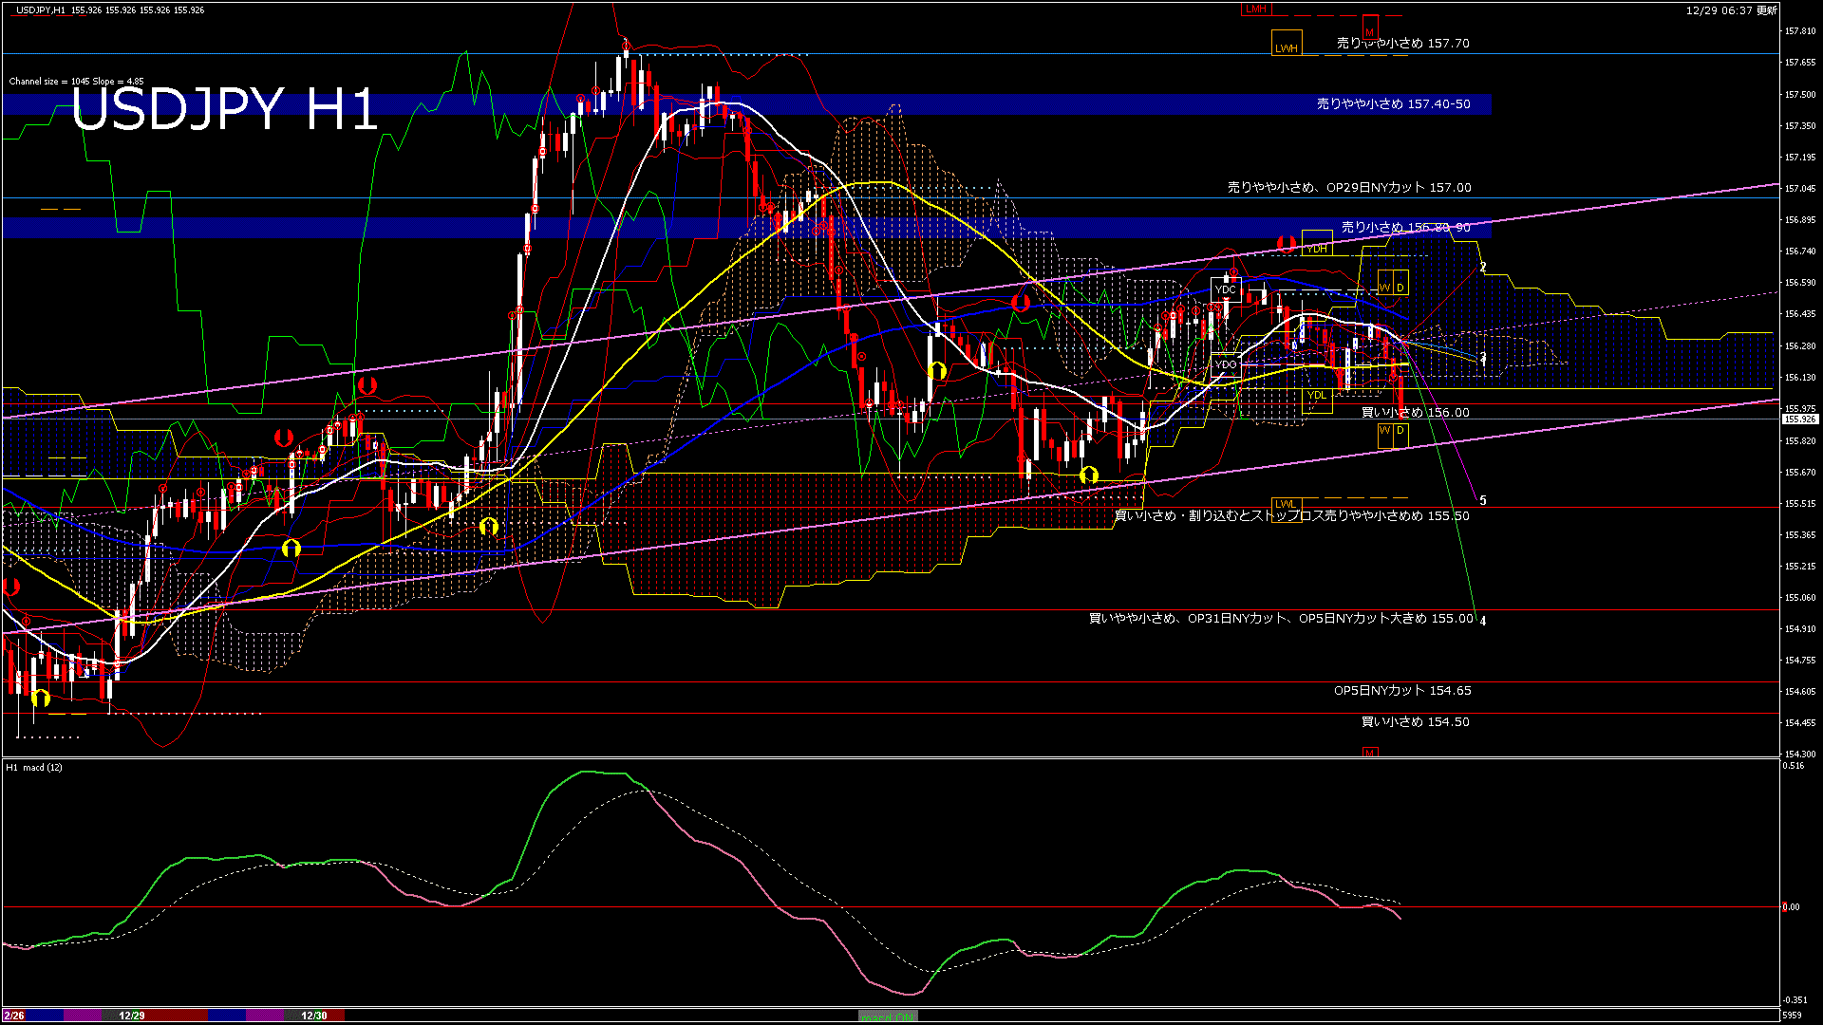Screen dimensions: 1823x1025
Task: Click the white YDC marker box
Action: point(1225,289)
